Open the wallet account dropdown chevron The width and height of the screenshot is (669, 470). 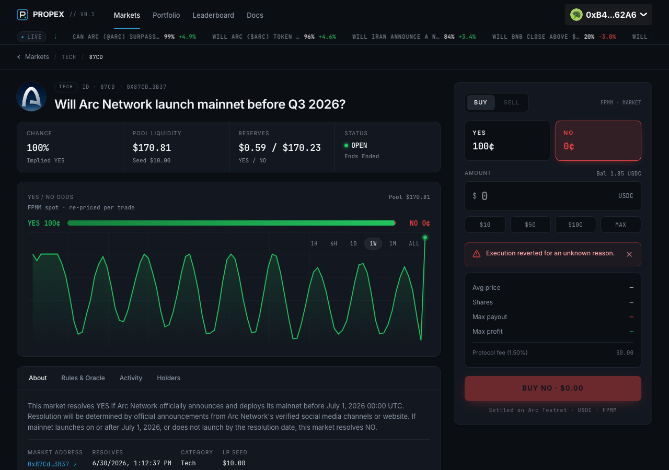[x=643, y=15]
